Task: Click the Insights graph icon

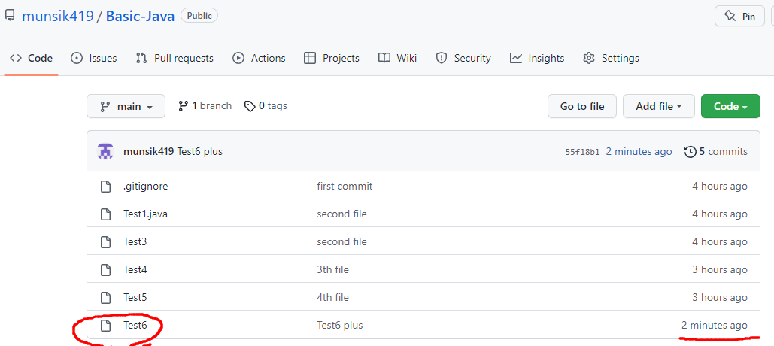Action: (x=516, y=58)
